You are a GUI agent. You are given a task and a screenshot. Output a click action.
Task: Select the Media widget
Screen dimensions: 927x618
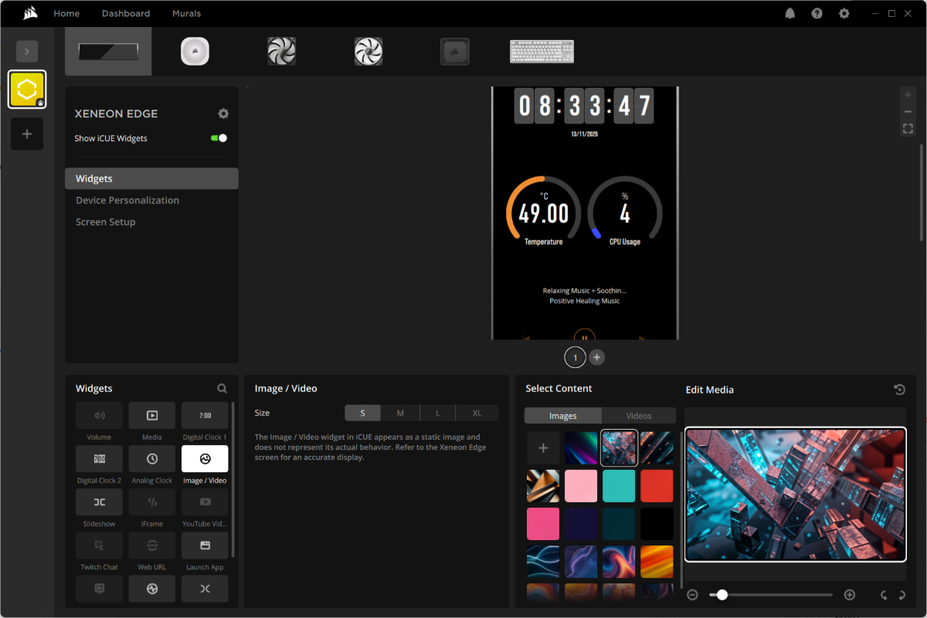tap(152, 416)
